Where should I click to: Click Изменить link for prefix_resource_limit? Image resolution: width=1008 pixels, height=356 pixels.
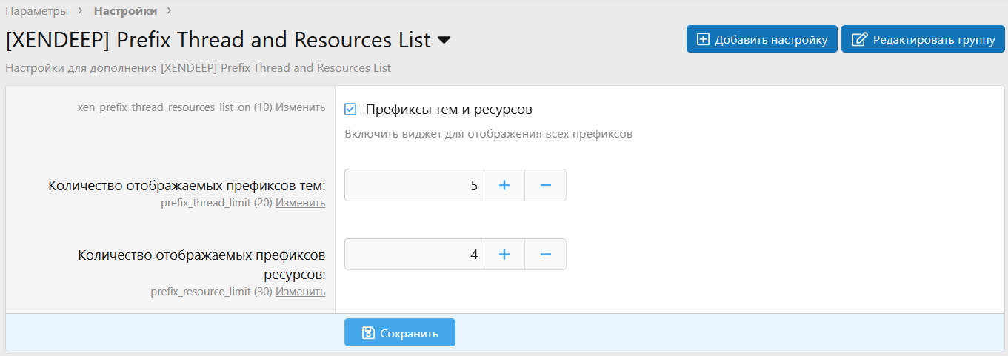300,292
